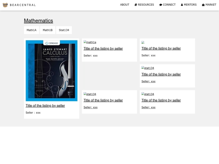The width and height of the screenshot is (219, 164).
Task: Open listing title in the bottom center stat134 card
Action: tap(103, 100)
